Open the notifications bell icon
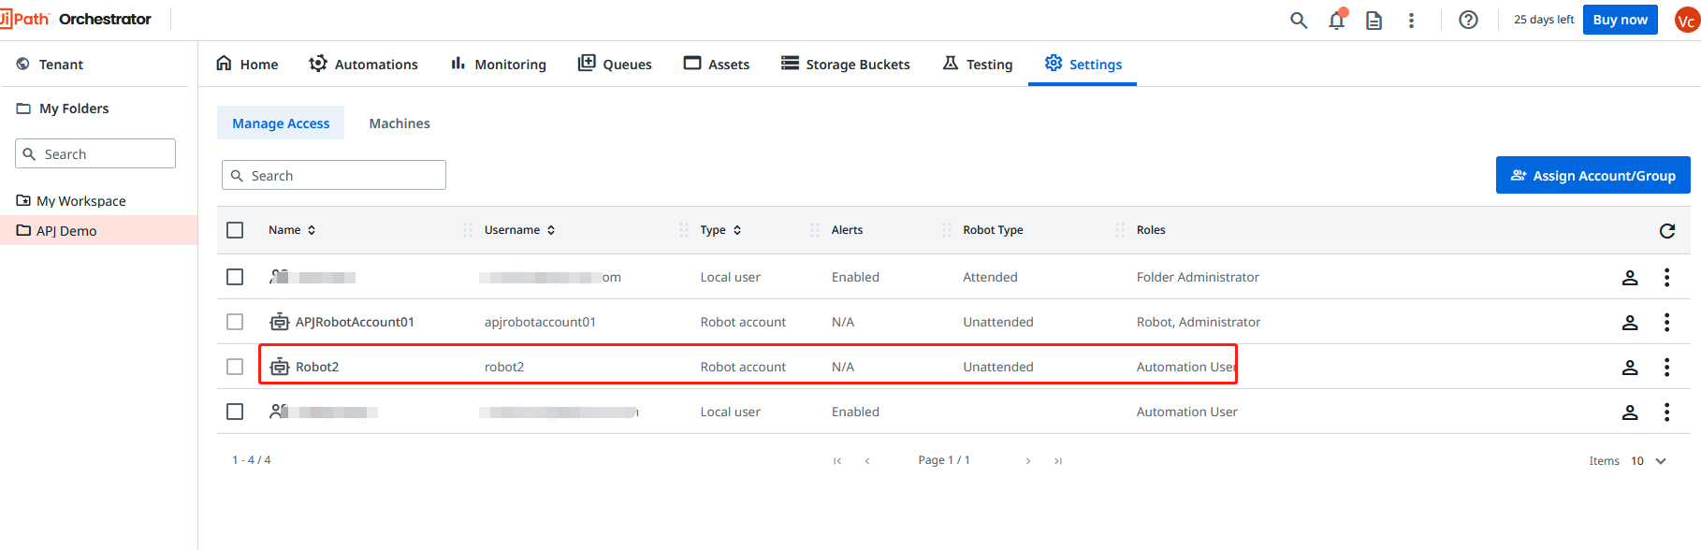The width and height of the screenshot is (1701, 550). click(x=1337, y=20)
